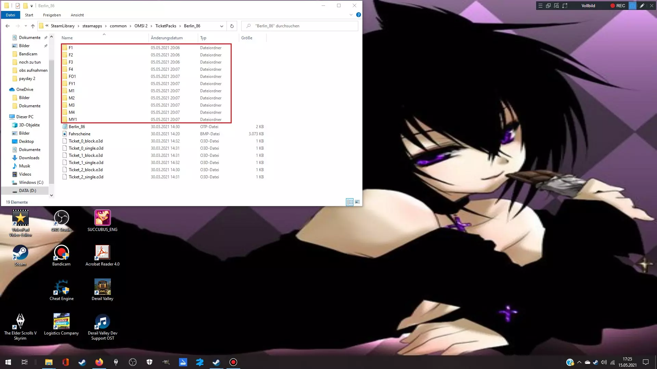Start Bandicam recording with REC button
657x369 pixels.
618,5
